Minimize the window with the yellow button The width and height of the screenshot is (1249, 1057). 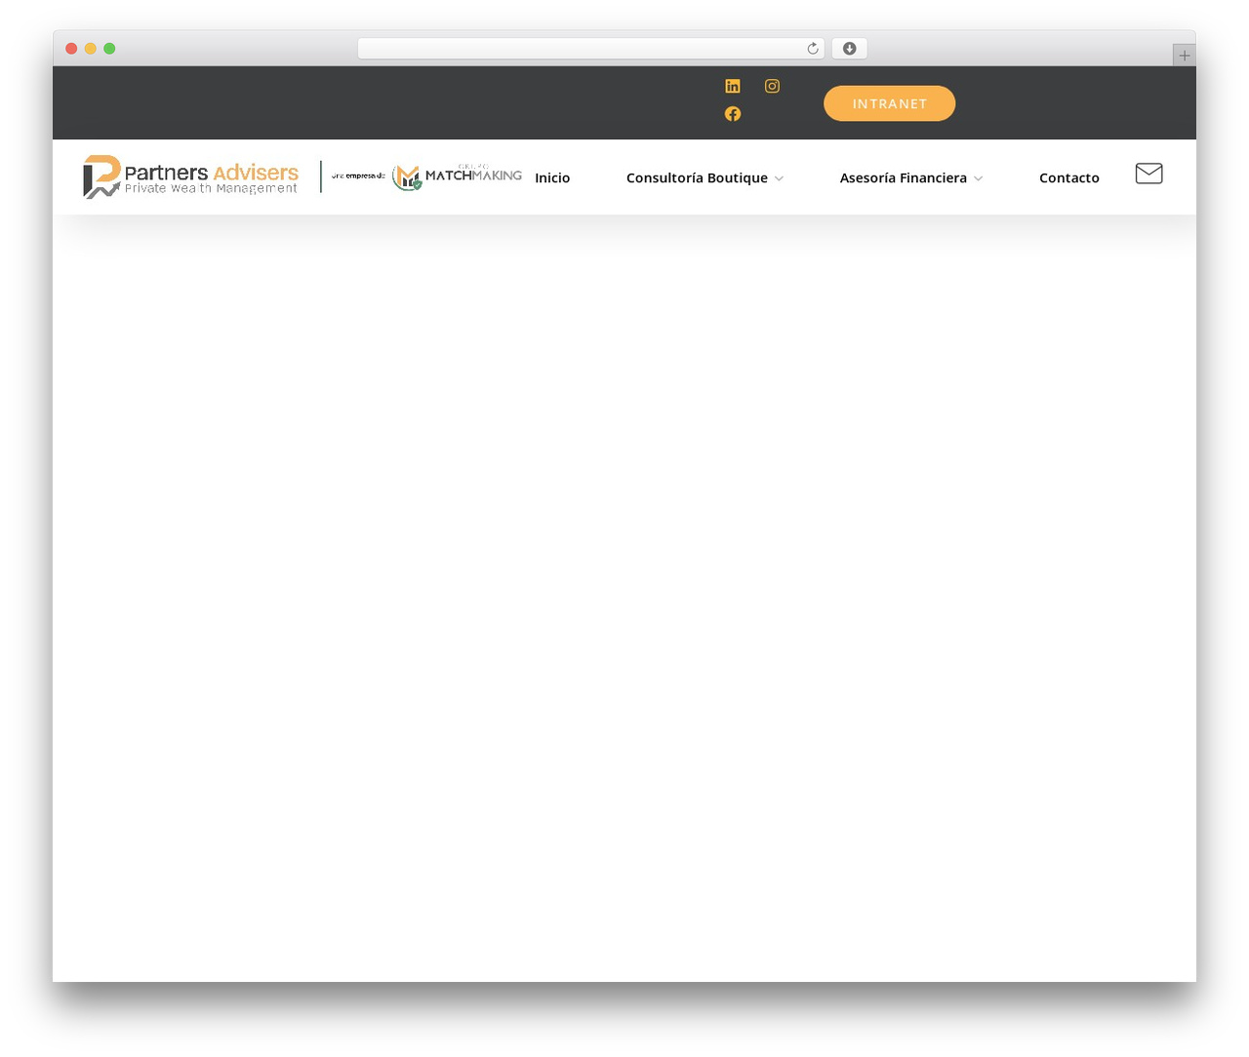[x=91, y=49]
